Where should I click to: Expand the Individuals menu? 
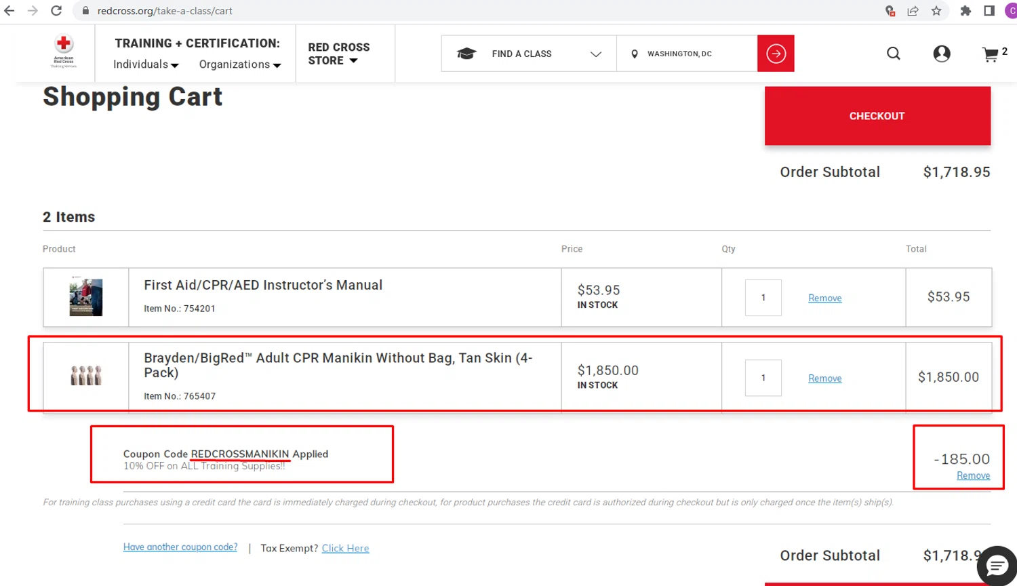146,64
